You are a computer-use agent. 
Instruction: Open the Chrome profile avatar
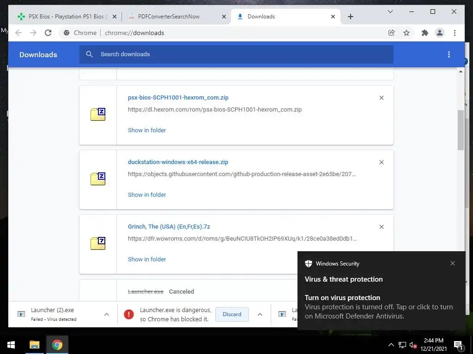440,33
